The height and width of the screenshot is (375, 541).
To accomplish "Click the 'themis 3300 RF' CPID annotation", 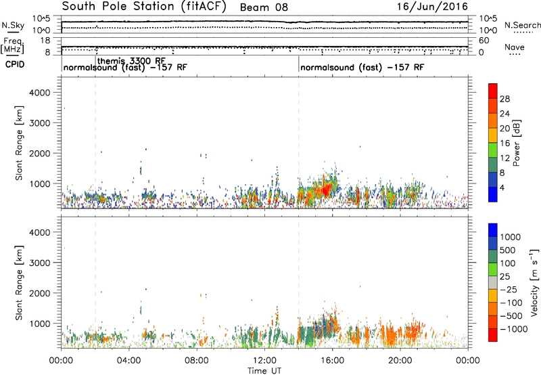I will 131,61.
